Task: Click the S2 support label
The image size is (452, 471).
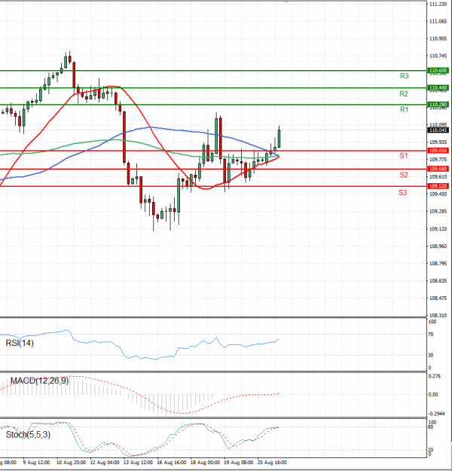Action: point(404,175)
